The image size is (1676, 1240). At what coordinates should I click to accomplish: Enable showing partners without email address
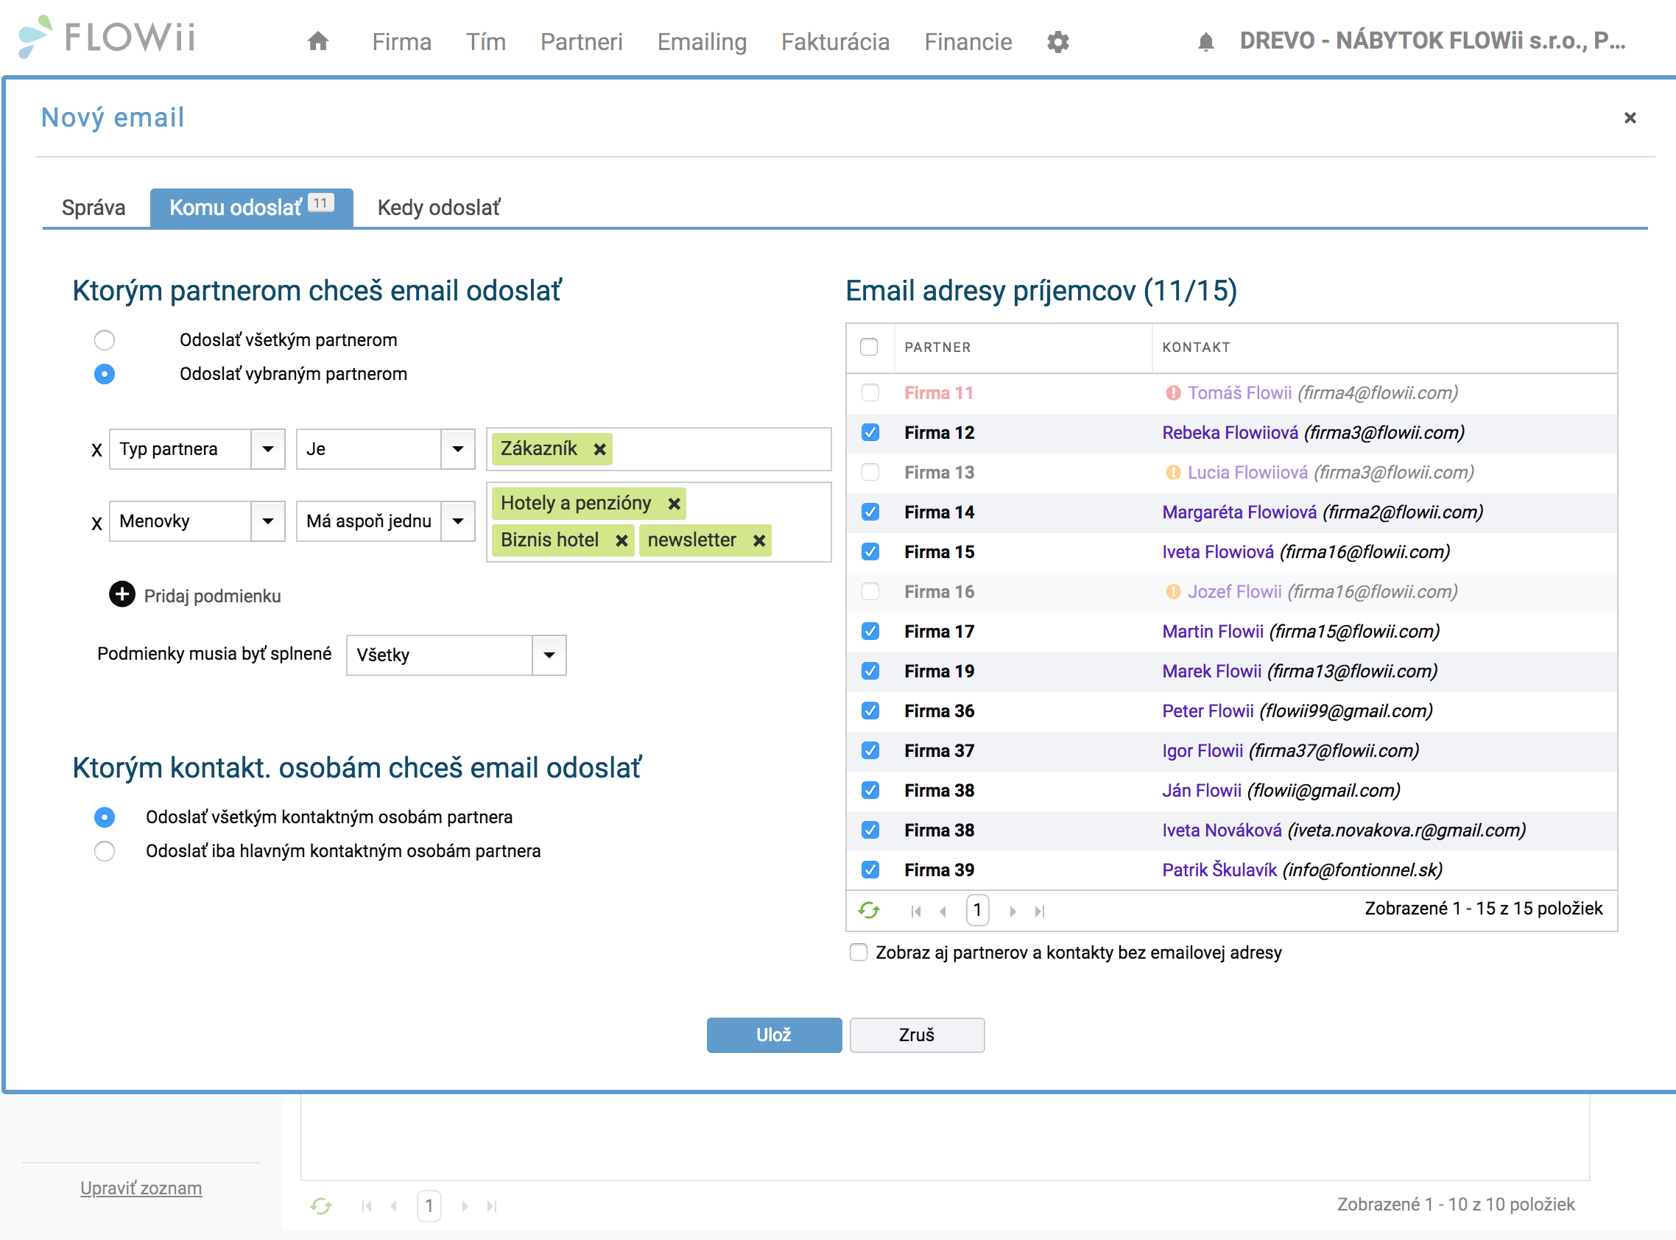click(x=859, y=953)
